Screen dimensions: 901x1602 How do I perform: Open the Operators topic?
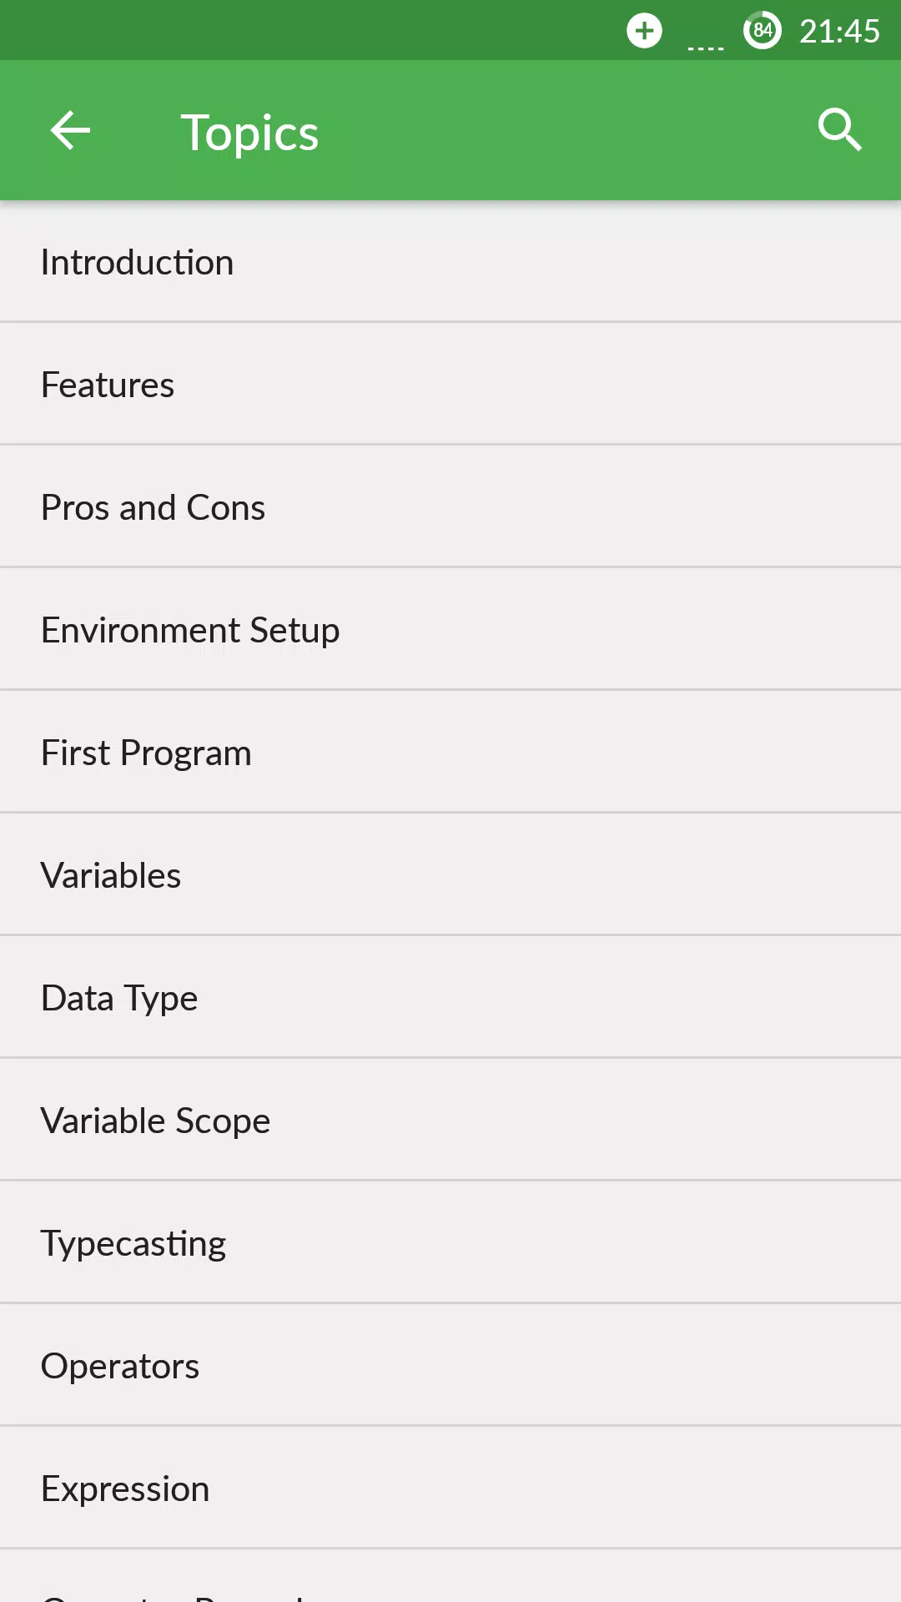(450, 1366)
